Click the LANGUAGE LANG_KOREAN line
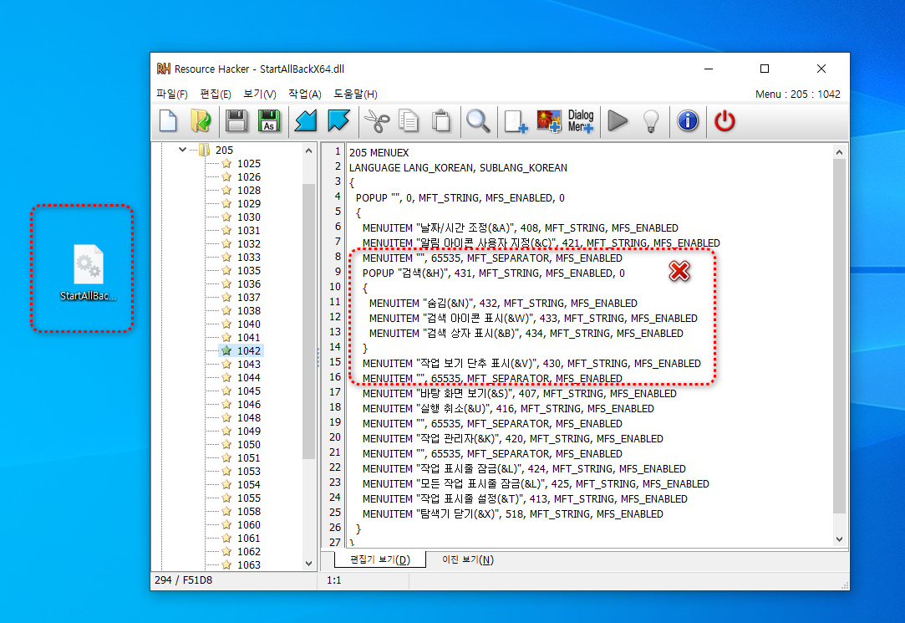 pos(458,167)
